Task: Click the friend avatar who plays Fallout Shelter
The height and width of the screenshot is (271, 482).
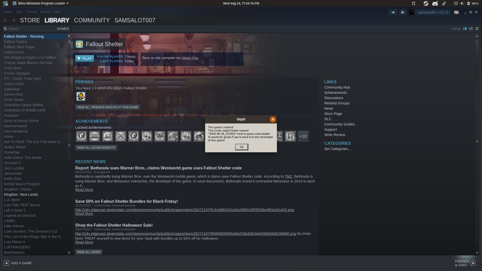Action: (x=81, y=96)
